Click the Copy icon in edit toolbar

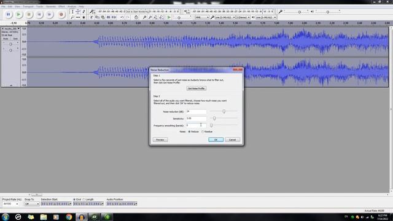pyautogui.click(x=97, y=17)
